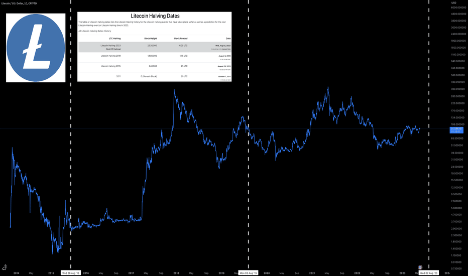Click the 'Block Height' column header
Viewport: 468px width, 276px height.
pyautogui.click(x=151, y=39)
